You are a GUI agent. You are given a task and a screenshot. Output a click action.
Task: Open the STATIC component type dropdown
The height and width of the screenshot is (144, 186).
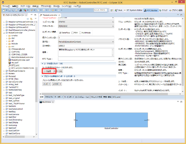(86, 22)
